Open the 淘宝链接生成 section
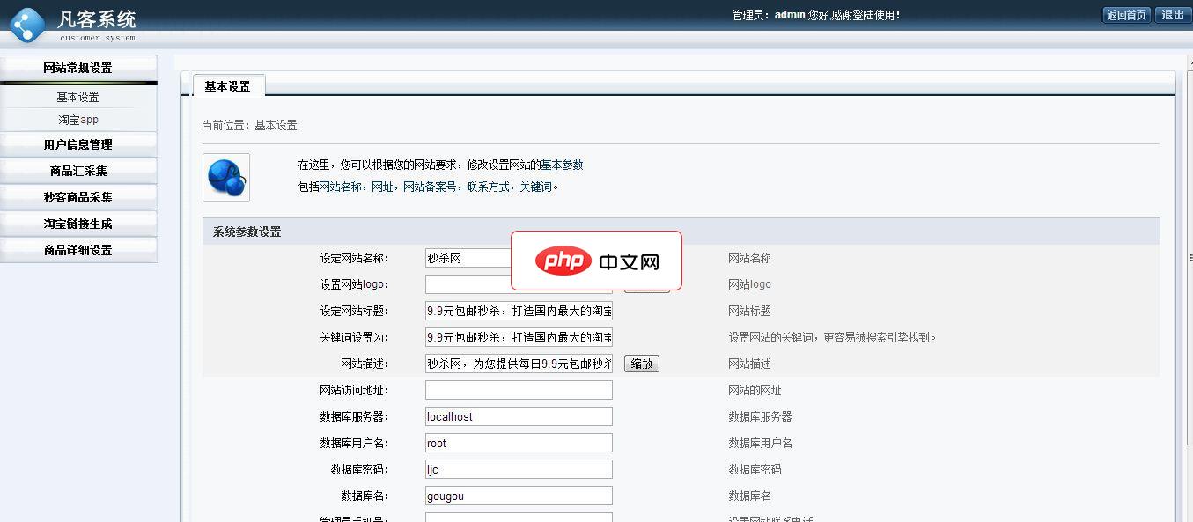 [x=79, y=224]
